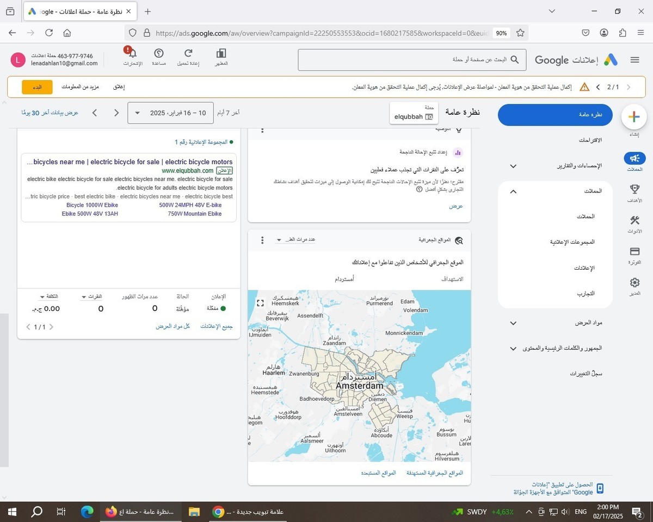Image resolution: width=653 pixels, height=522 pixels.
Task: Open the All ads link
Action: point(217,326)
